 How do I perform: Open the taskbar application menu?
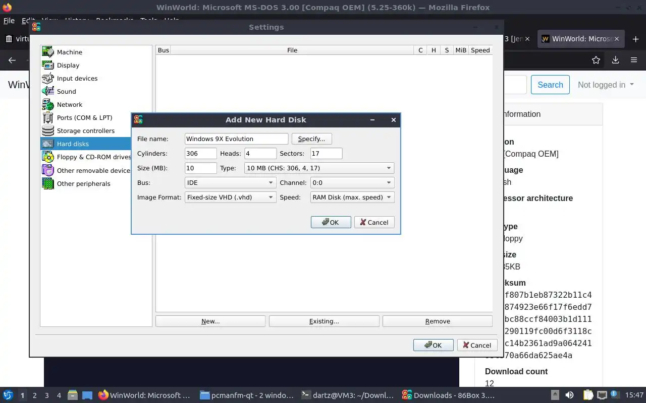point(8,395)
